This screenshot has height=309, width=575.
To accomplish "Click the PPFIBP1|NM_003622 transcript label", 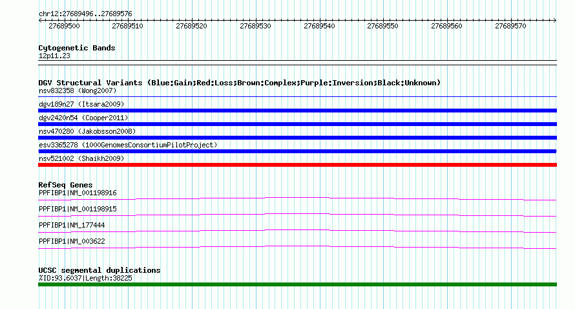I will [x=72, y=242].
